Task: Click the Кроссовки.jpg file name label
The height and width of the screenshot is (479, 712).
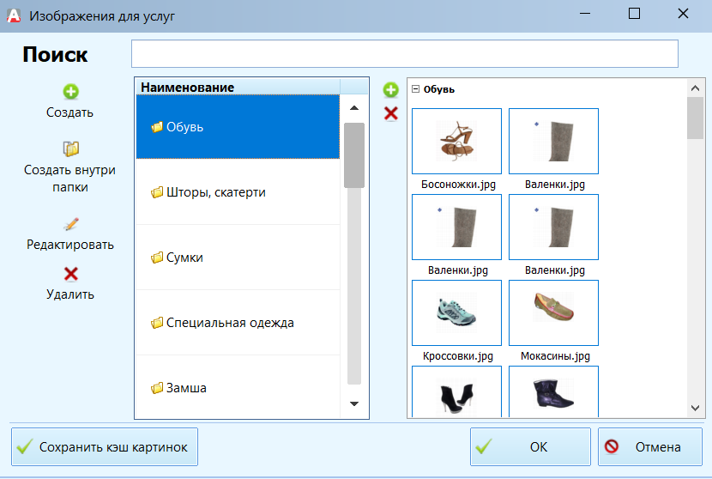Action: tap(458, 356)
